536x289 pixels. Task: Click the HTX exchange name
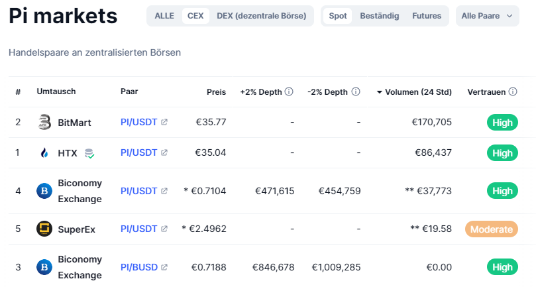point(68,153)
